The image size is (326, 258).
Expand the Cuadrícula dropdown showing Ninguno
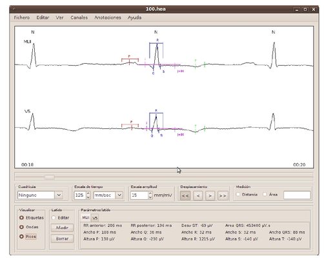59,195
